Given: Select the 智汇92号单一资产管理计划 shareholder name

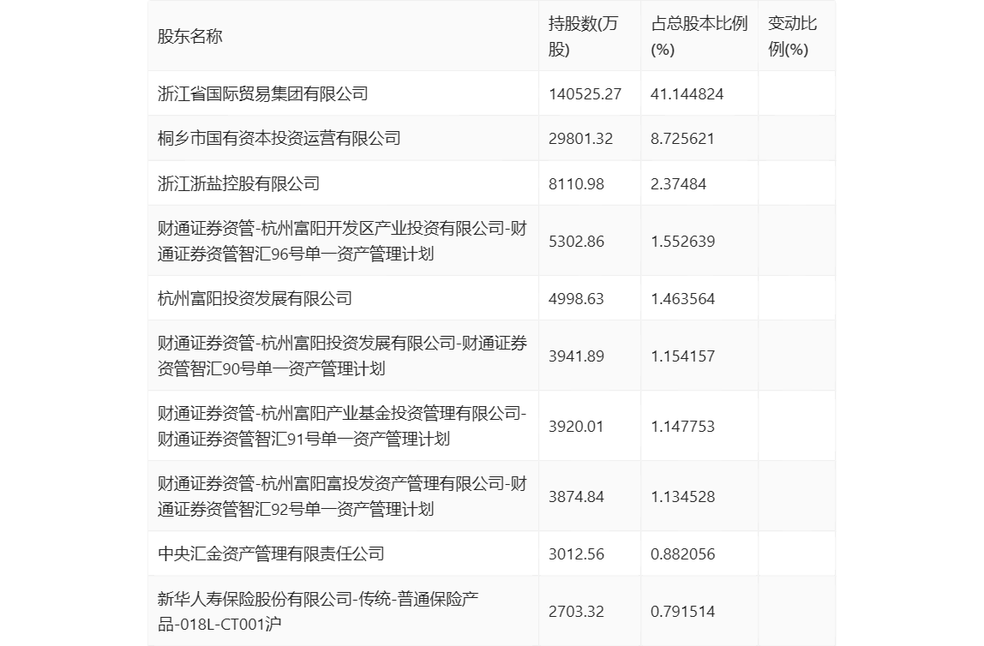Looking at the screenshot, I should tap(342, 496).
